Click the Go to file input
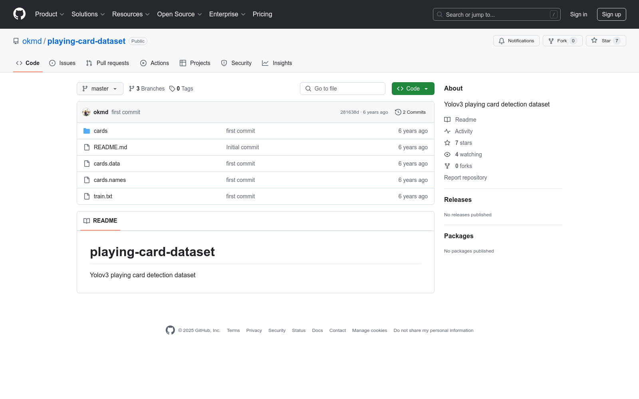The width and height of the screenshot is (639, 399). coord(343,89)
